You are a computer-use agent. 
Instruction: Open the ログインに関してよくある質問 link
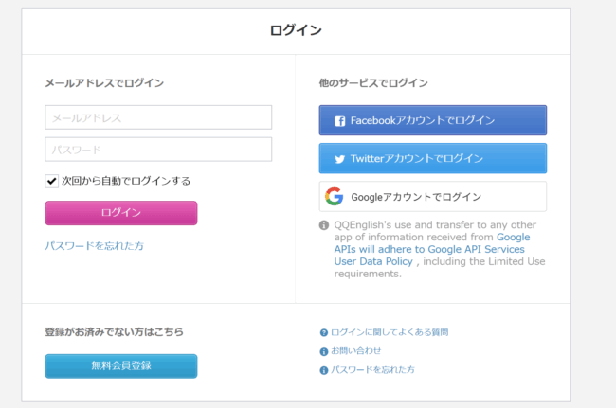tap(390, 333)
